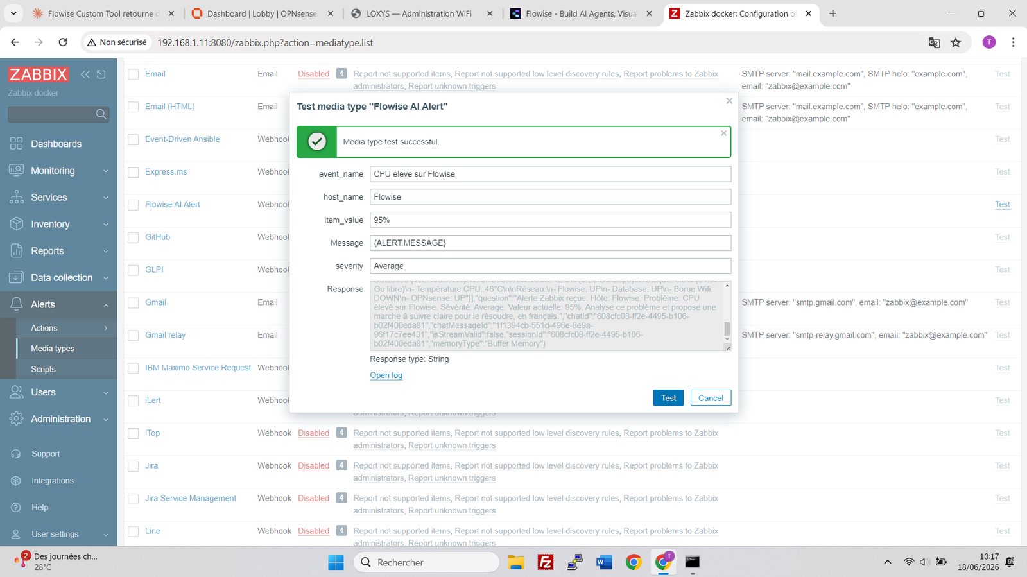Click the Windows Start button
The image size is (1027, 577).
[336, 562]
